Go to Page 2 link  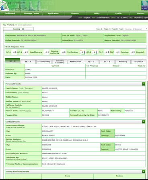point(107,29)
